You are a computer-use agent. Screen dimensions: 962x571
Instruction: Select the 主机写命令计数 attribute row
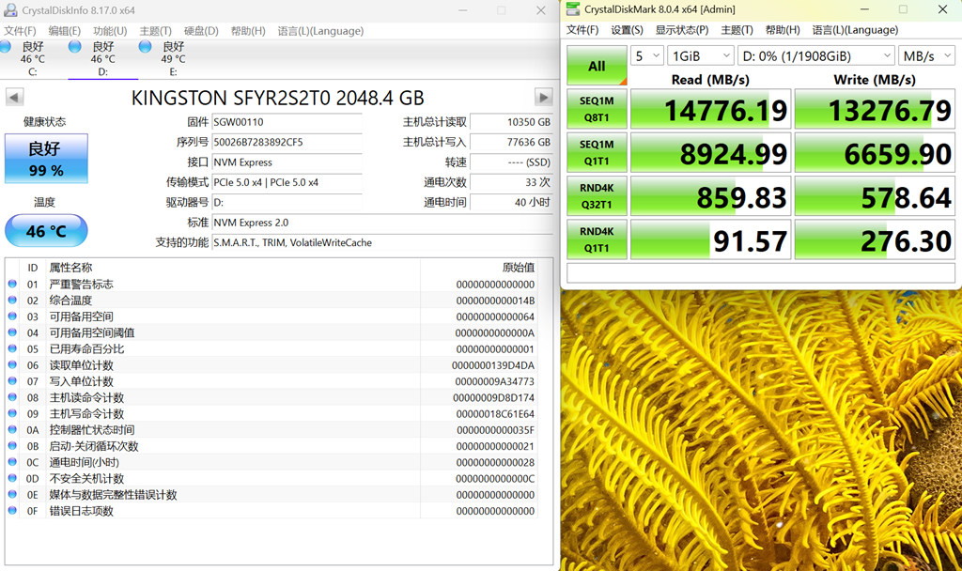(x=272, y=413)
